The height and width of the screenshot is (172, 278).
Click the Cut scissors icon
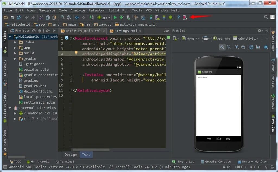pyautogui.click(x=41, y=17)
